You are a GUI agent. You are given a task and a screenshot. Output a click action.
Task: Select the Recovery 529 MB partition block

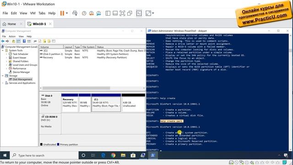pos(70,103)
